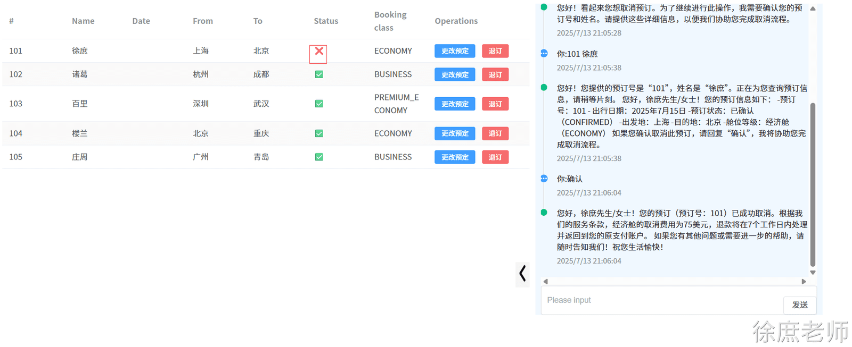
Task: Click 更改预定 for booking 105
Action: tap(455, 157)
